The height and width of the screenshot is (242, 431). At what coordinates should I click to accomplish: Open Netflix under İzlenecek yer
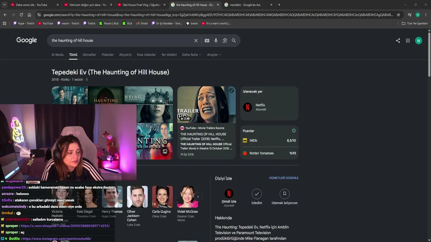(x=269, y=107)
